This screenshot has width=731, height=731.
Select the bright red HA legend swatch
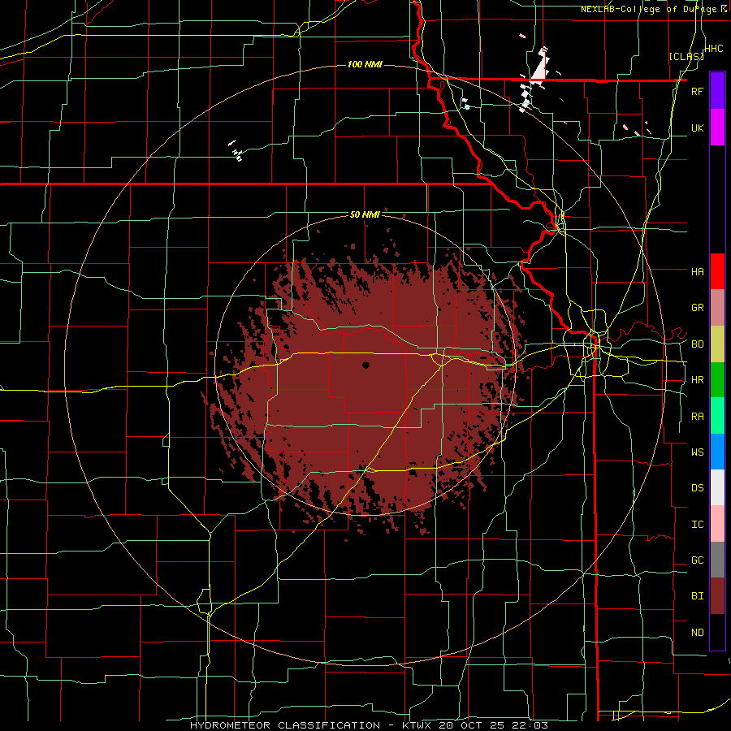tap(717, 271)
